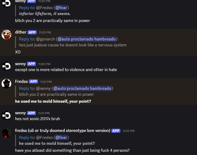
Task: Jump to quoted 'inferior lifeform, it seems.' message
Action: tap(45, 14)
